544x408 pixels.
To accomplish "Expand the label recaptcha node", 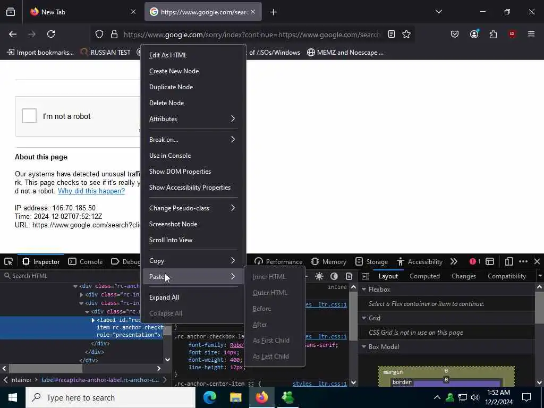I will (x=93, y=320).
